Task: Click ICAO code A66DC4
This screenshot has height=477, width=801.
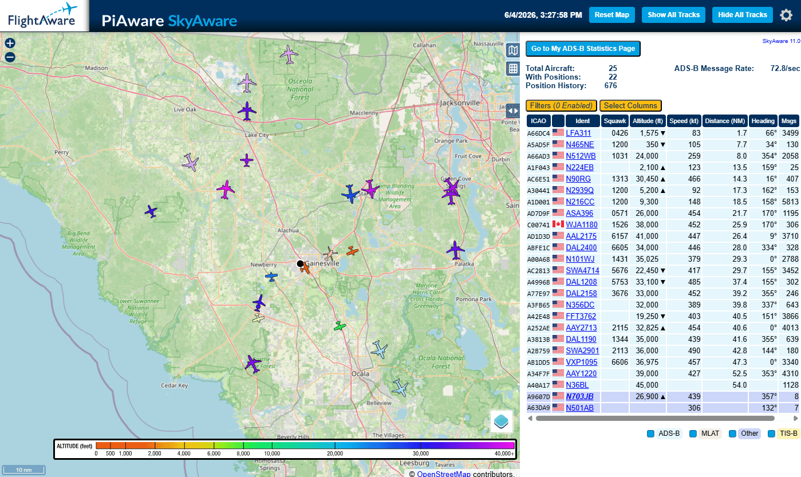Action: pyautogui.click(x=538, y=133)
